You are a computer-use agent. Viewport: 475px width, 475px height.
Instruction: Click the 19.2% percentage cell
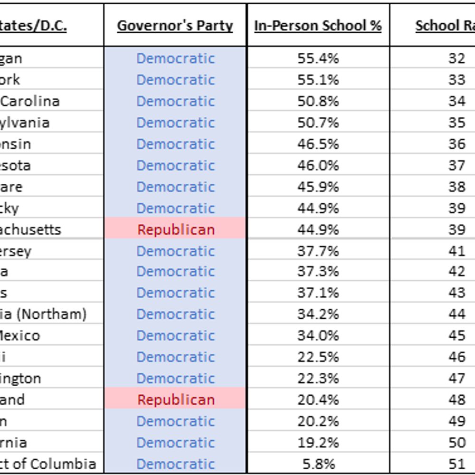pyautogui.click(x=318, y=443)
